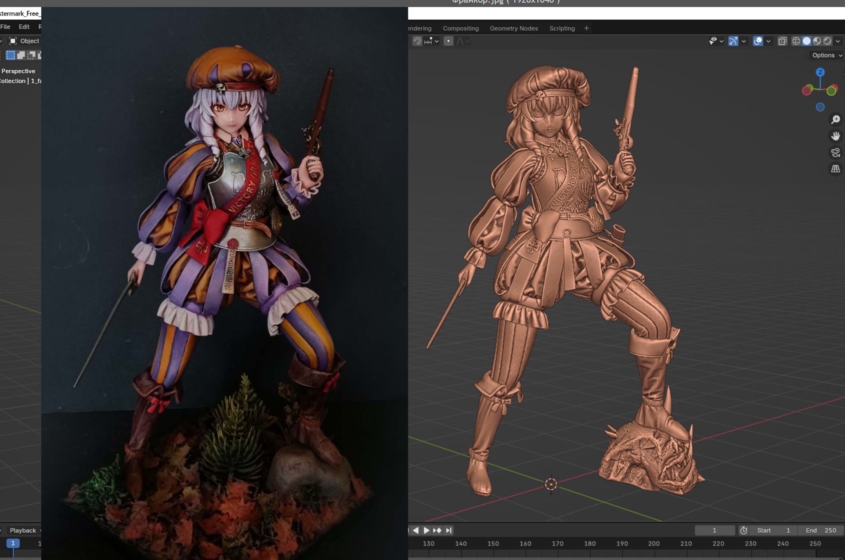Click the blue Z axis gizmo handle
Viewport: 845px width, 560px height.
pos(820,72)
